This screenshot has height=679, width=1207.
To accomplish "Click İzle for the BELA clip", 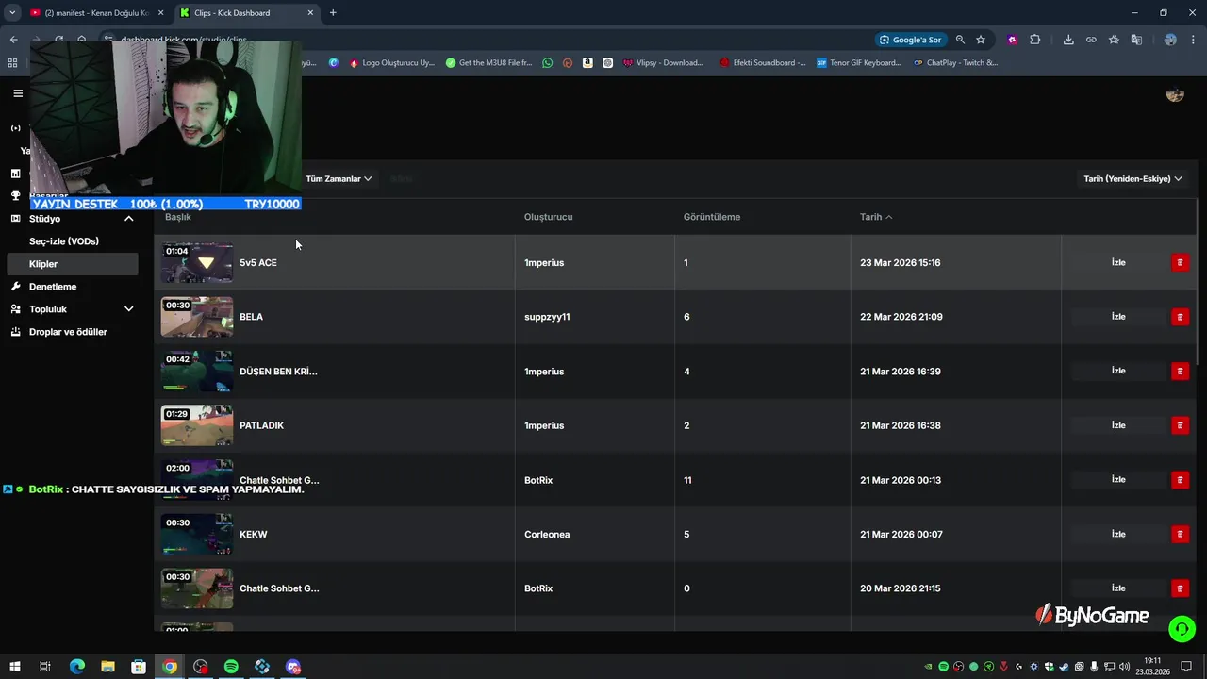I will click(1118, 317).
